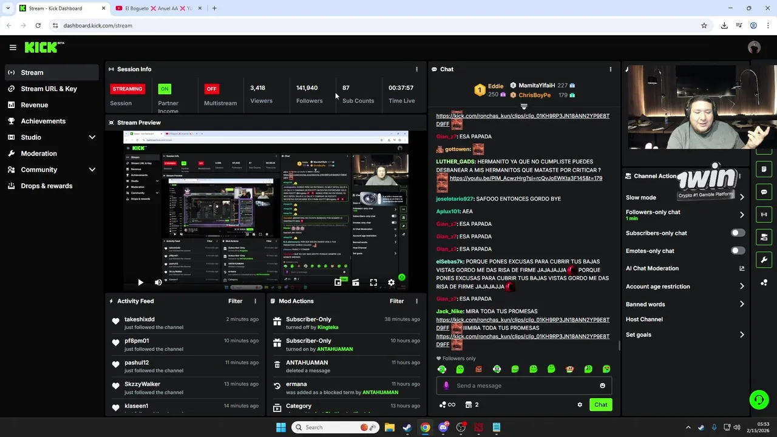Open Windows Start menu
The image size is (777, 437).
[x=280, y=427]
